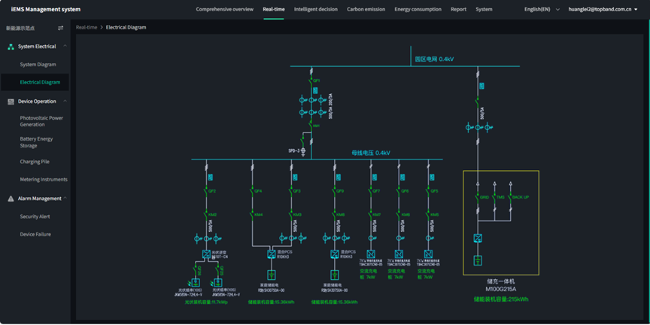The height and width of the screenshot is (325, 650).
Task: Toggle the QF2 breaker switch
Action: pos(206,191)
